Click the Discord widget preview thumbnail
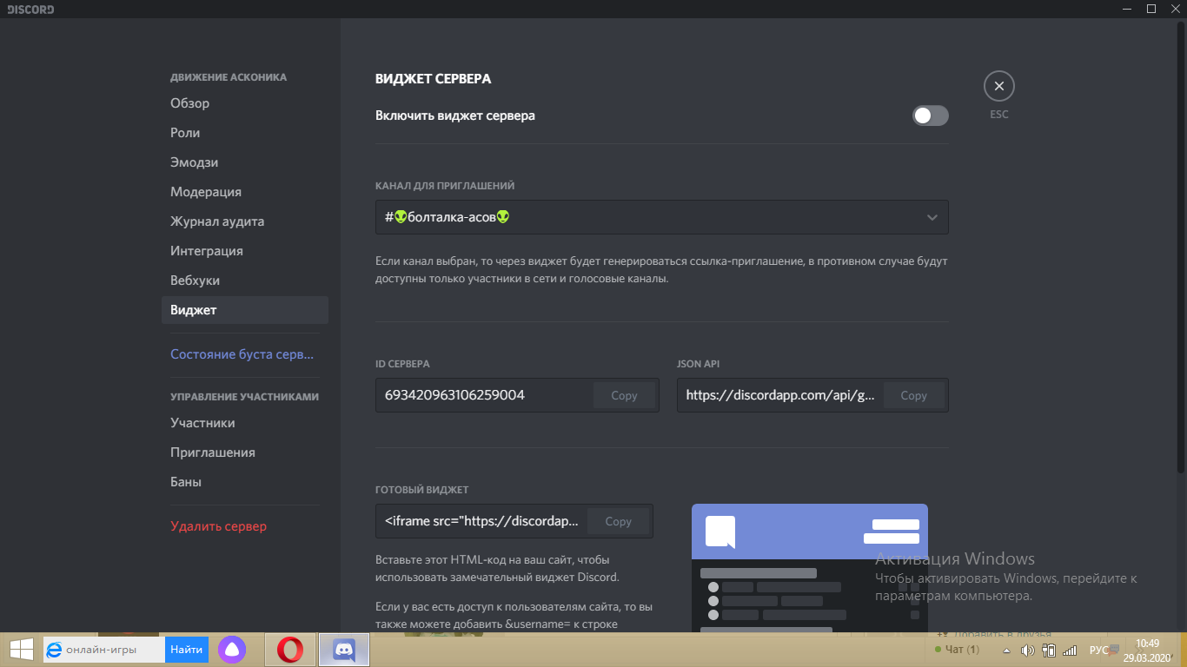 809,568
